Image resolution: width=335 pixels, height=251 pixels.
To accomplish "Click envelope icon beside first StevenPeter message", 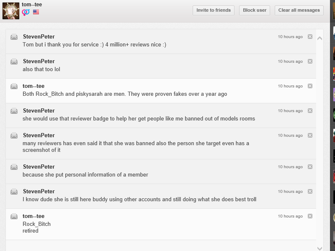I will click(14, 37).
